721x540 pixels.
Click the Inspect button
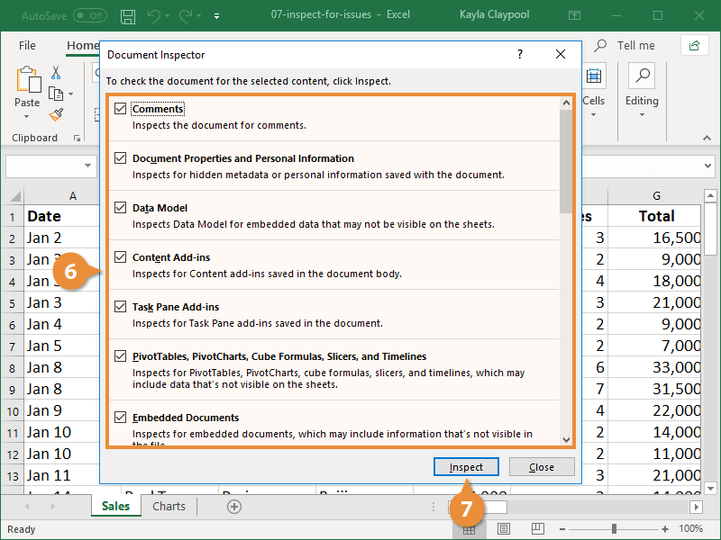click(466, 467)
